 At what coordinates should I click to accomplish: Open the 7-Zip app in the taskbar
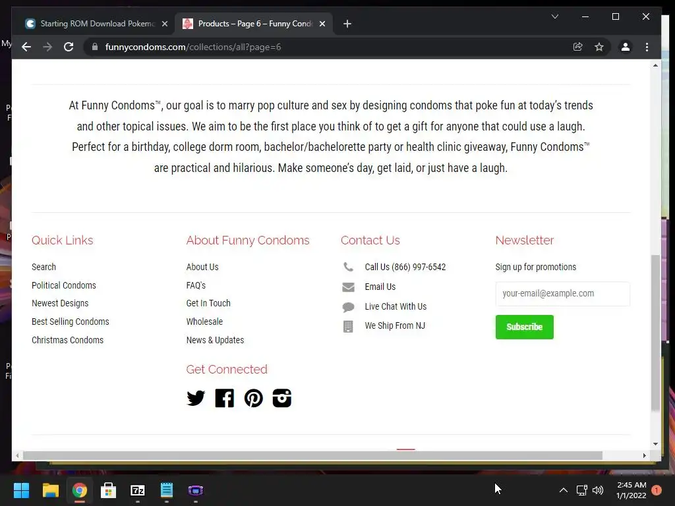(x=137, y=490)
